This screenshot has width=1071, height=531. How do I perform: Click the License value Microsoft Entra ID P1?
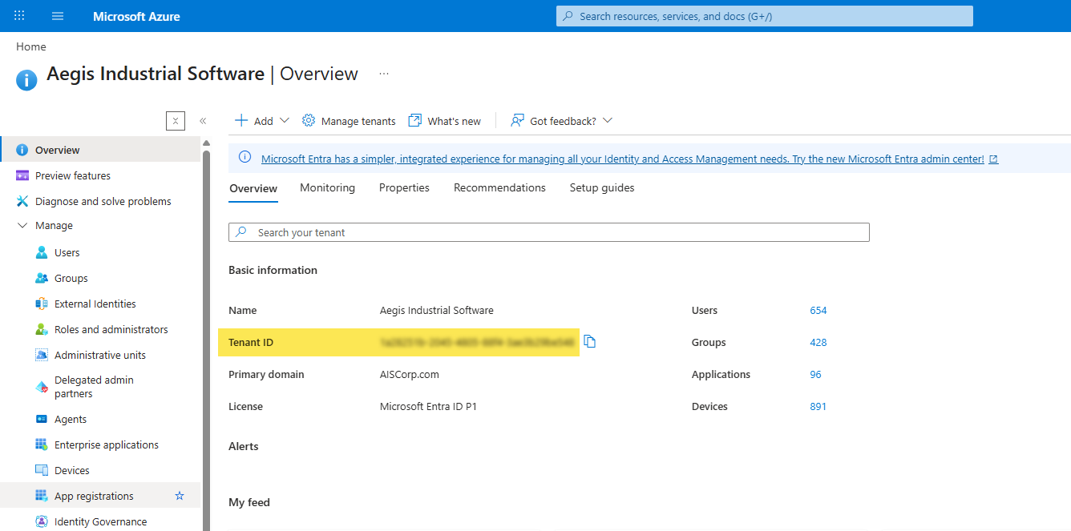[x=428, y=407]
